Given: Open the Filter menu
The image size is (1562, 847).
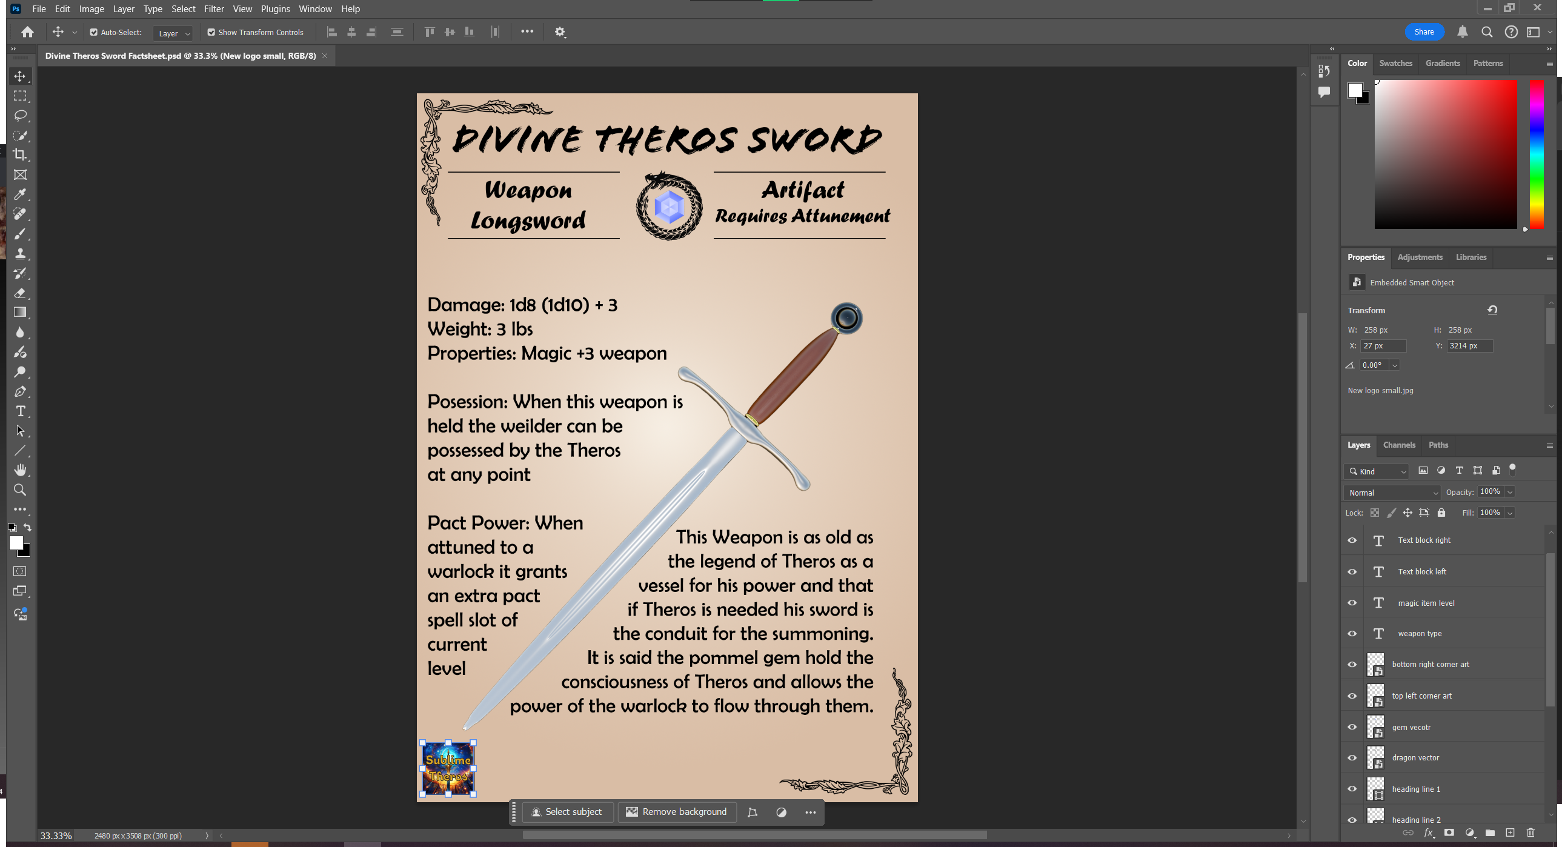Looking at the screenshot, I should click(213, 9).
